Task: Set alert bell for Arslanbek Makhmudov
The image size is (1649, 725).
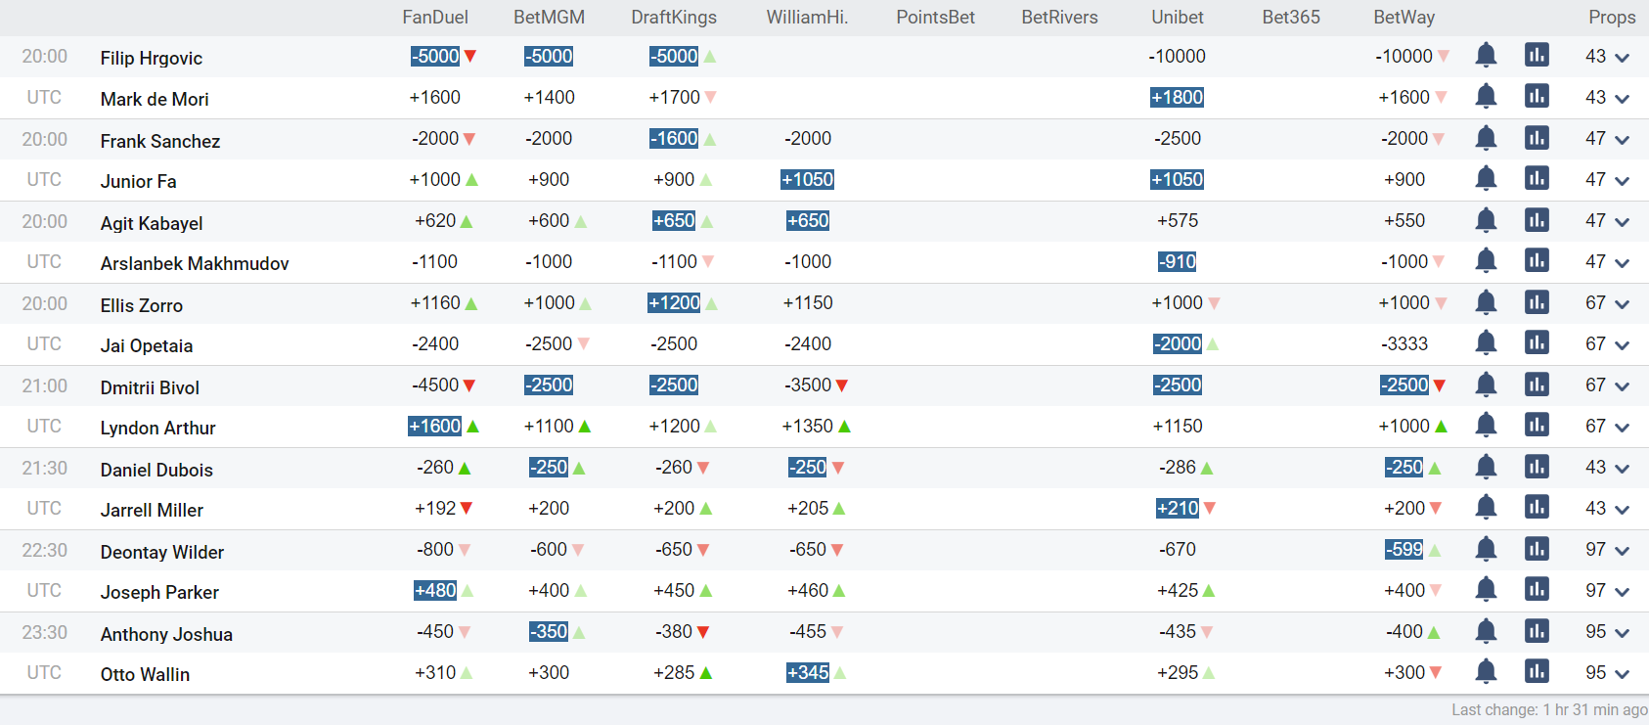Action: pyautogui.click(x=1486, y=261)
